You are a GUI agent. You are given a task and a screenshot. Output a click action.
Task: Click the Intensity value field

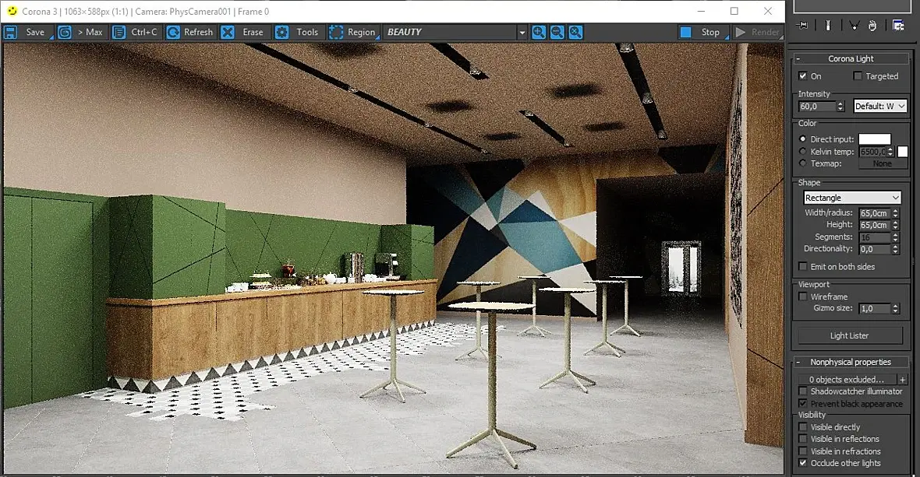point(817,106)
